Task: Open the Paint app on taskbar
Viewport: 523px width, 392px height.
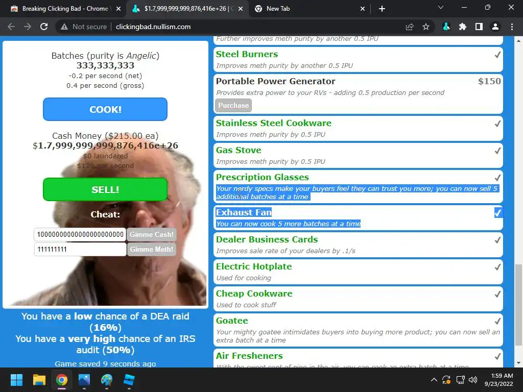Action: [107, 380]
